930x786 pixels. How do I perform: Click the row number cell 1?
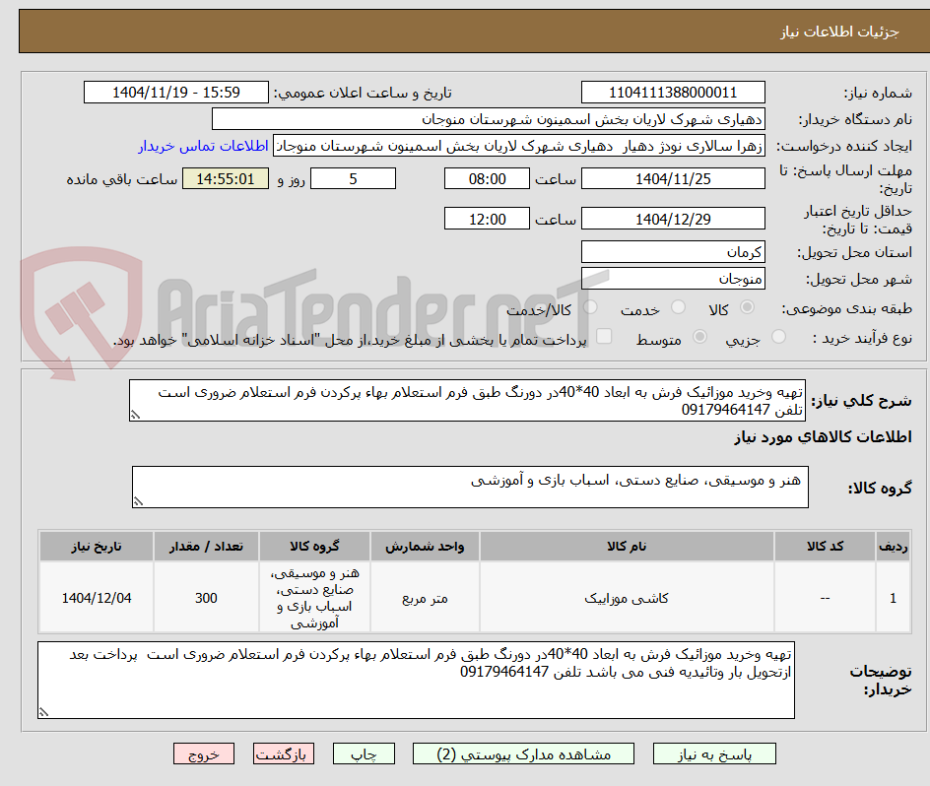coord(894,598)
